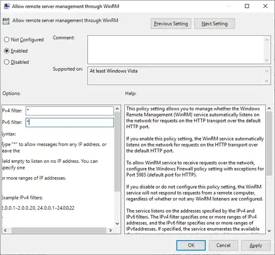Click the title bar policy icon

7,6
